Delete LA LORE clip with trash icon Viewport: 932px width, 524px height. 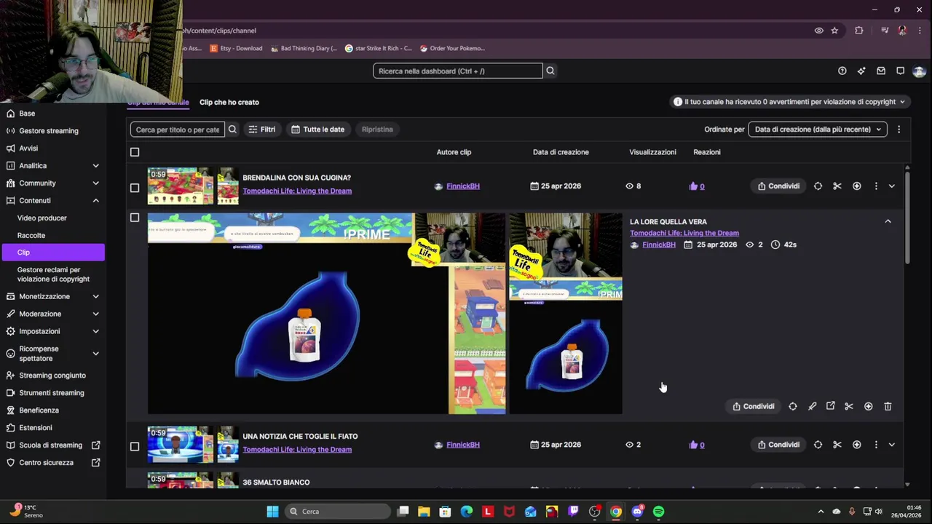tap(888, 406)
